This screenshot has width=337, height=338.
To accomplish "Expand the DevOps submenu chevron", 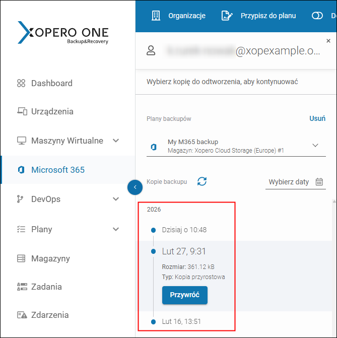I will [x=116, y=199].
